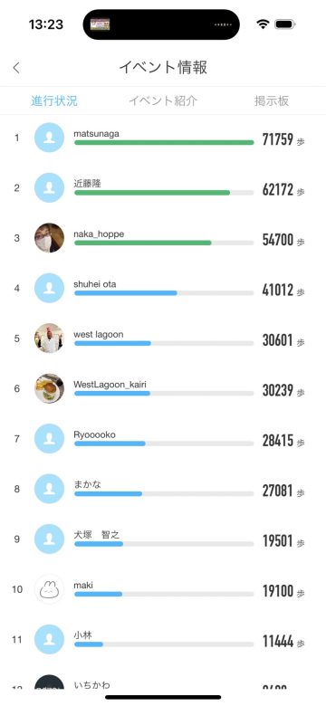
Task: Open west lagoon's profile photo
Action: pyautogui.click(x=49, y=339)
